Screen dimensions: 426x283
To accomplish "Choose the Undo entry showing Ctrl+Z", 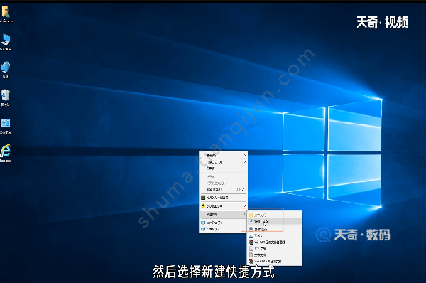I will [x=223, y=189].
